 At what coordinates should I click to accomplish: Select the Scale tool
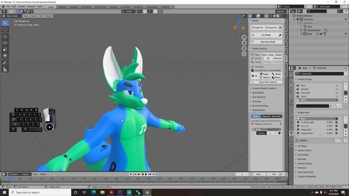(x=5, y=50)
